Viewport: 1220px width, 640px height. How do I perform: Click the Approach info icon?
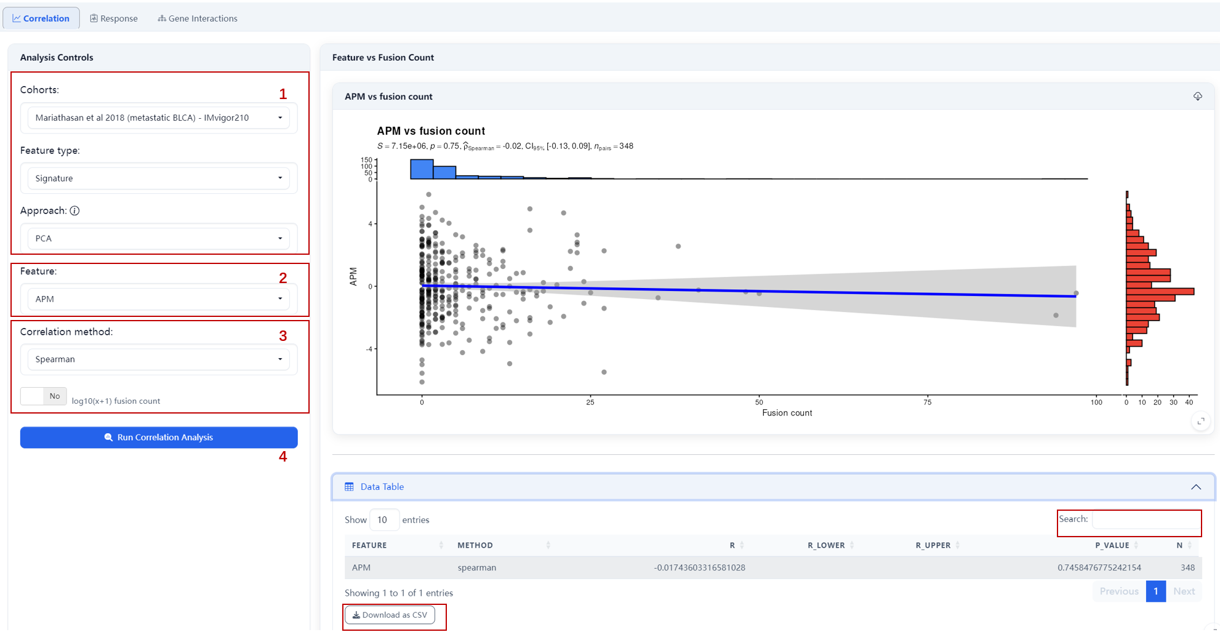pyautogui.click(x=74, y=210)
